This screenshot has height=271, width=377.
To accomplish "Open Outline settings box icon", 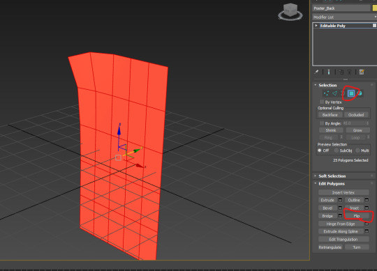I will [367, 200].
